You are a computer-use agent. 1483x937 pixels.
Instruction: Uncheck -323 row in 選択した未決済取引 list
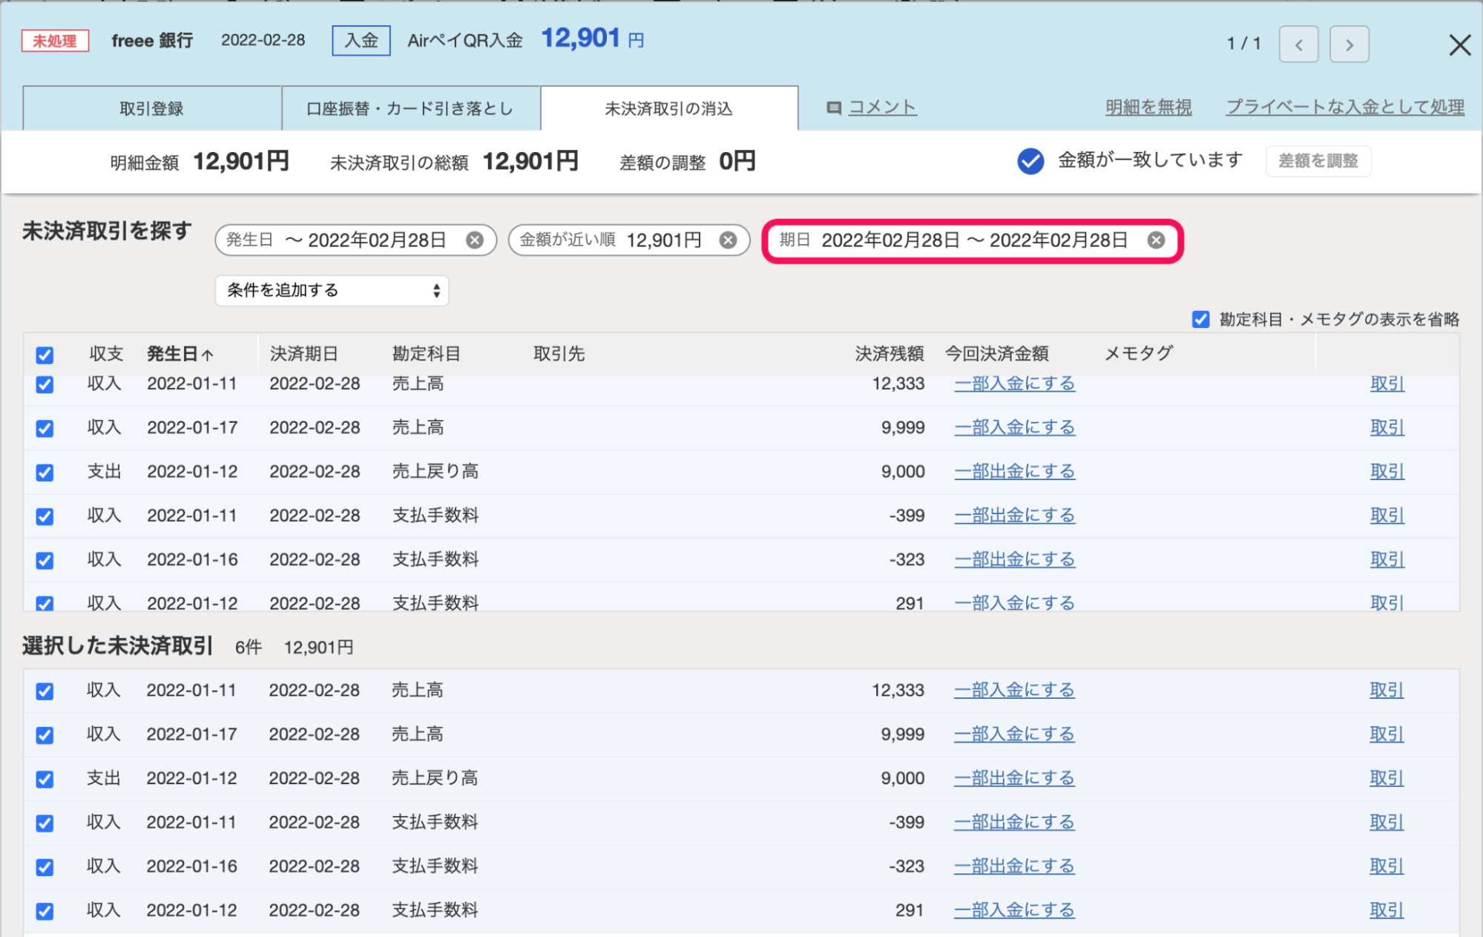point(45,867)
